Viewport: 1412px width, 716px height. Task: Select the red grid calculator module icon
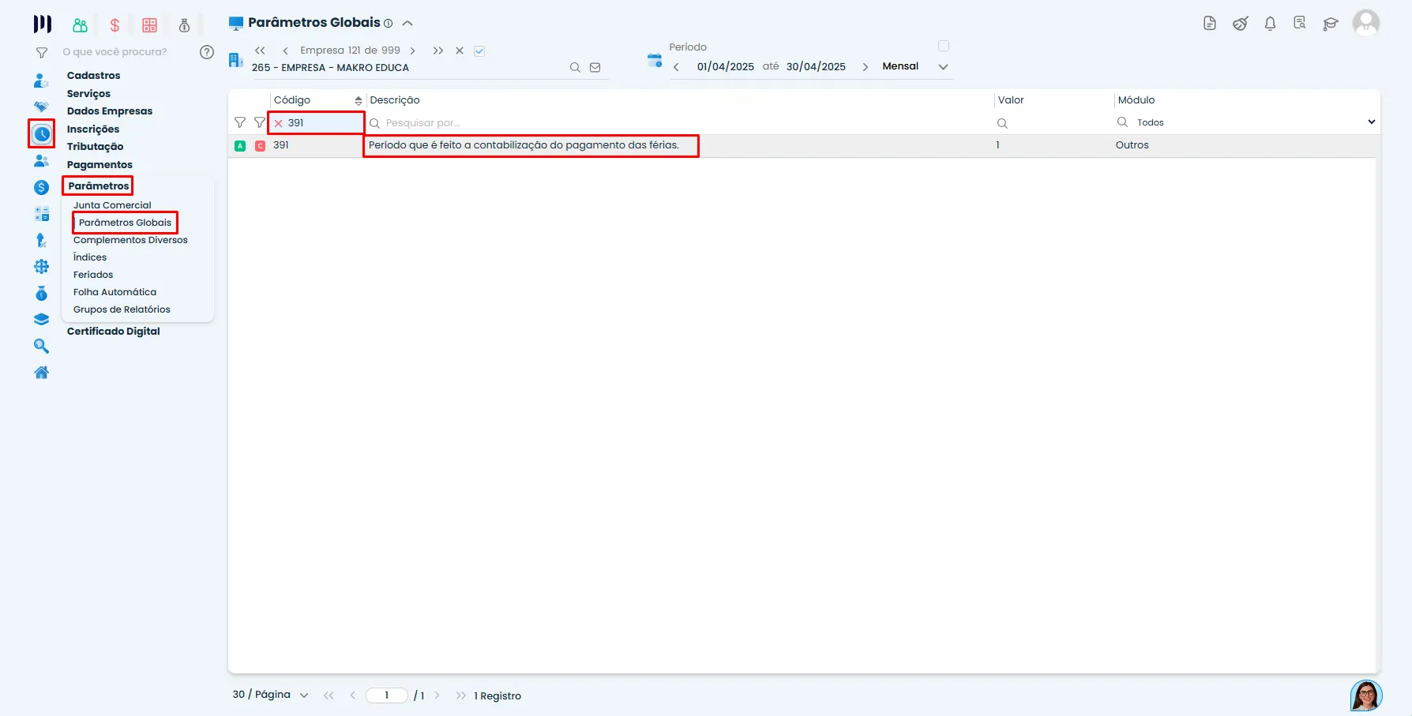pyautogui.click(x=149, y=25)
